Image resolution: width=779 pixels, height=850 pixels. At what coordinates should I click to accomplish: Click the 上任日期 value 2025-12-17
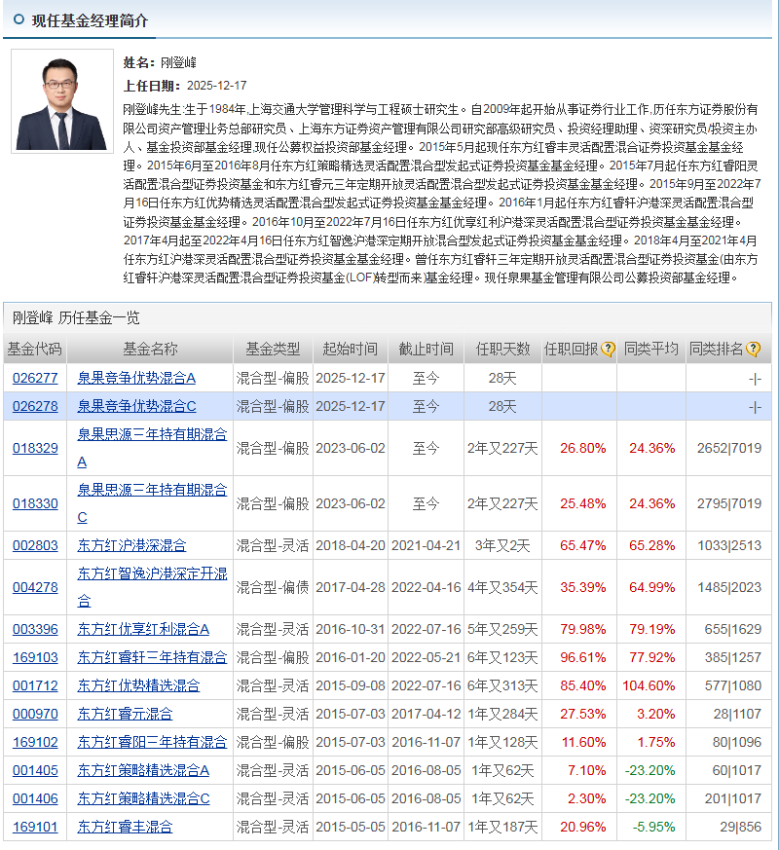coord(217,86)
